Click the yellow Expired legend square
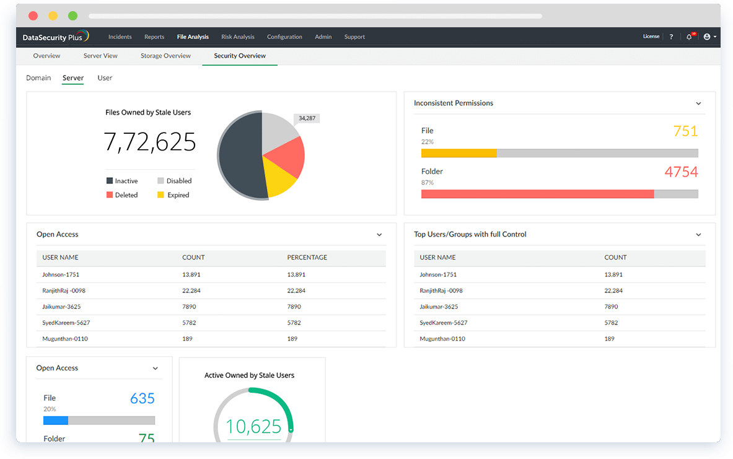This screenshot has width=733, height=459. coord(161,195)
